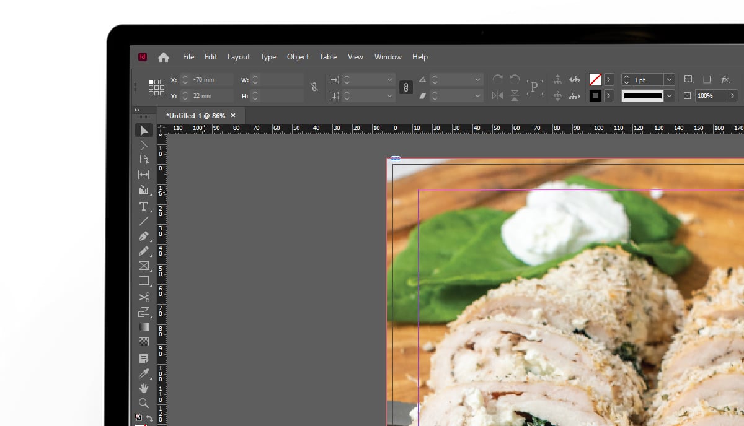744x426 pixels.
Task: Open the View menu
Action: tap(355, 57)
